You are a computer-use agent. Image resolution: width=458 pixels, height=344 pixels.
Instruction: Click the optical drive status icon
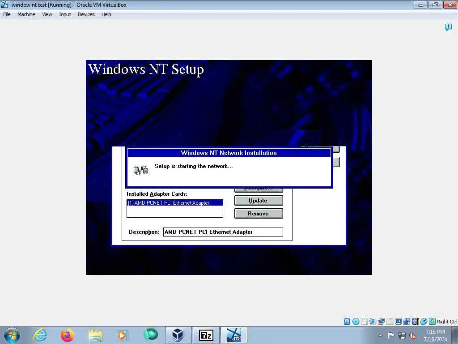[x=356, y=322]
